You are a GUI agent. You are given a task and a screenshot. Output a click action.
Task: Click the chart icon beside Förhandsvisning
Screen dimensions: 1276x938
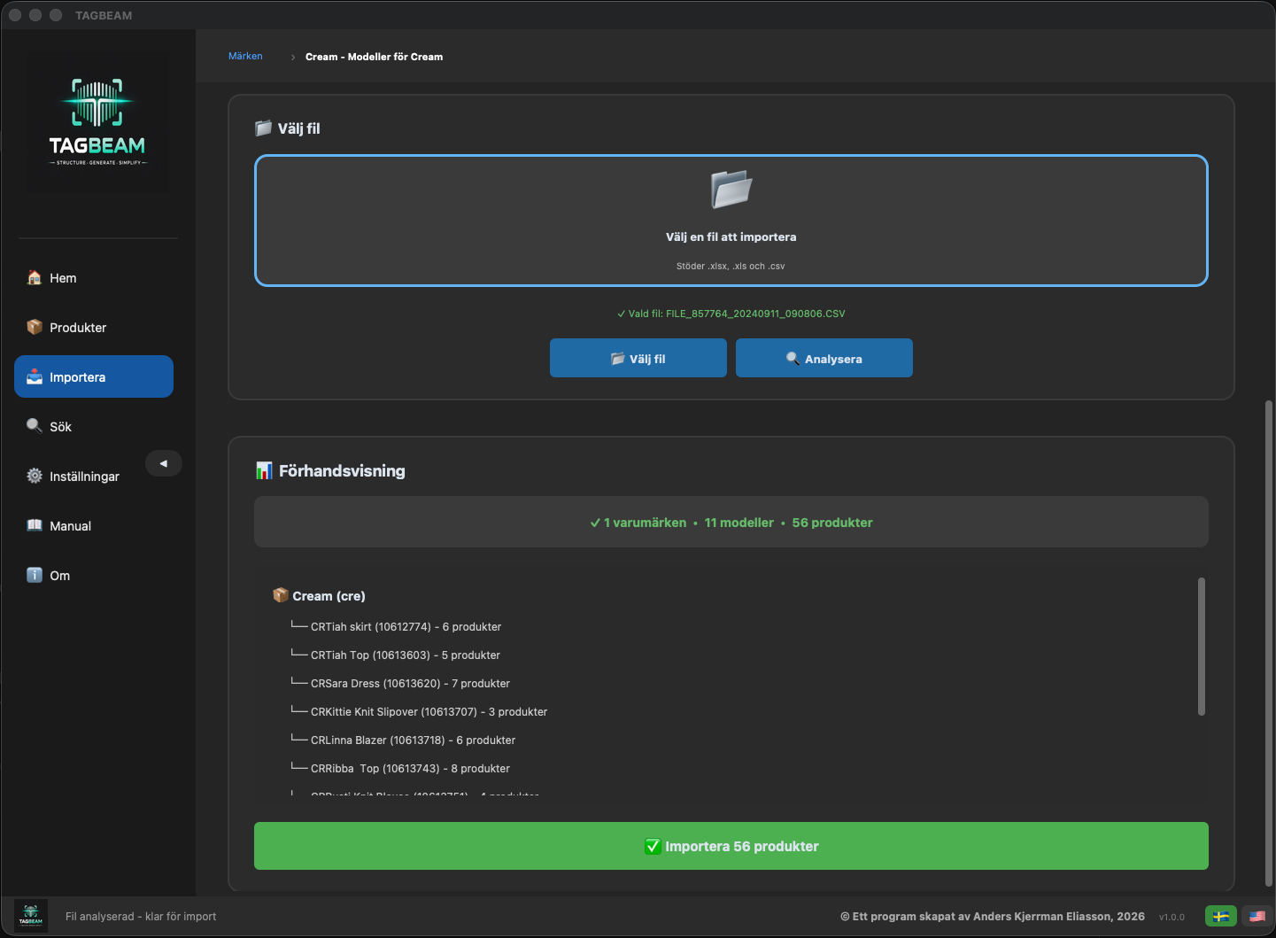264,470
